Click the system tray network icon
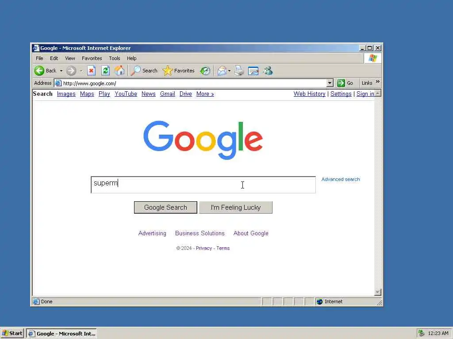Viewport: 453px width, 339px height. point(422,333)
